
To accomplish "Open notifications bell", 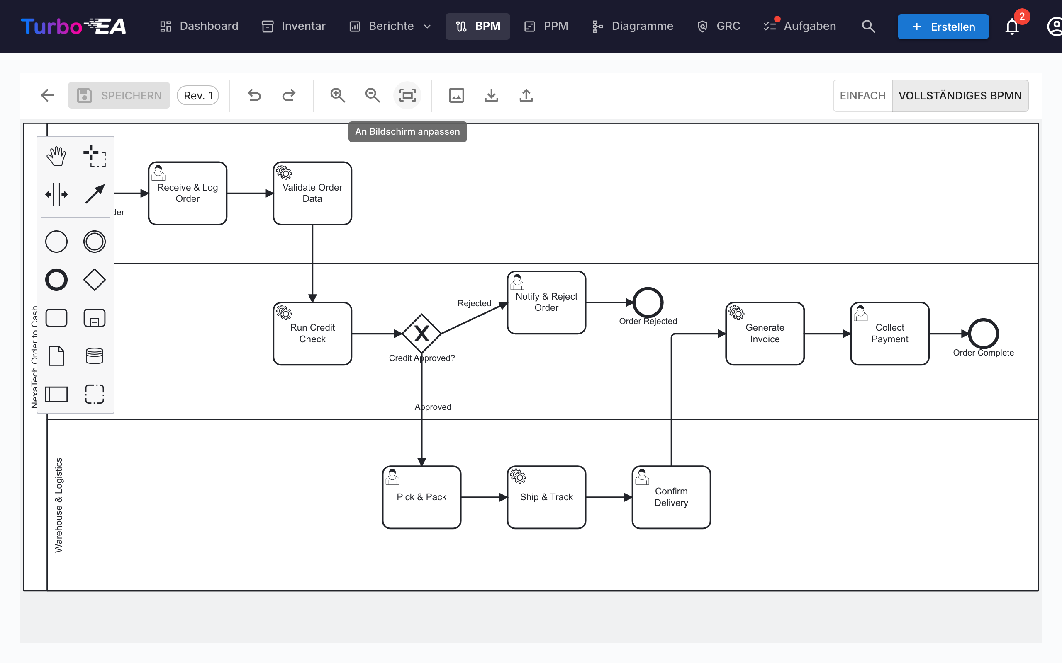I will (x=1012, y=26).
